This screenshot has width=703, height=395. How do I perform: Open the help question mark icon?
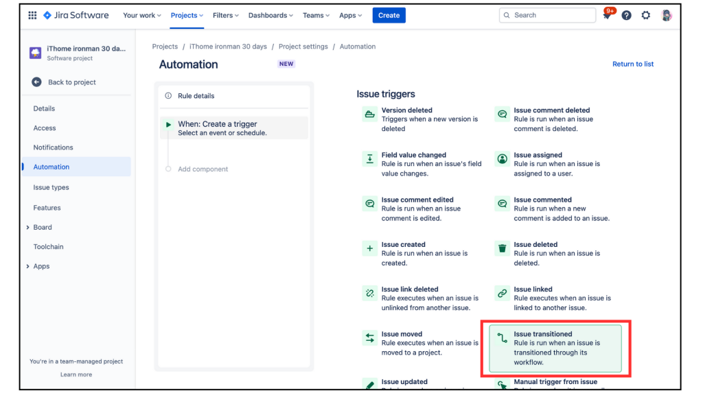point(626,15)
